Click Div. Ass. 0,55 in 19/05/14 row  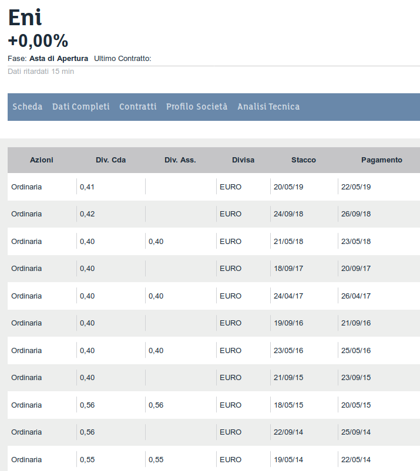[156, 460]
